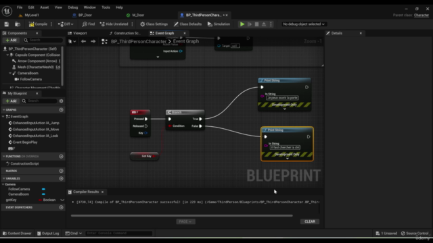Click the Advance frame button
433x243 pixels.
(x=250, y=24)
